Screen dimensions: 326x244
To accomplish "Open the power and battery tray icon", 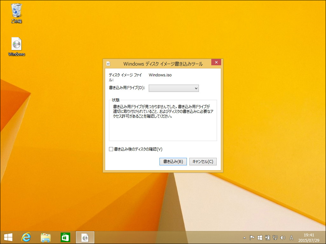I will coord(268,237).
